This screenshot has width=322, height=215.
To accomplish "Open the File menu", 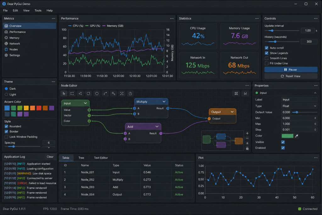I will [x=5, y=10].
